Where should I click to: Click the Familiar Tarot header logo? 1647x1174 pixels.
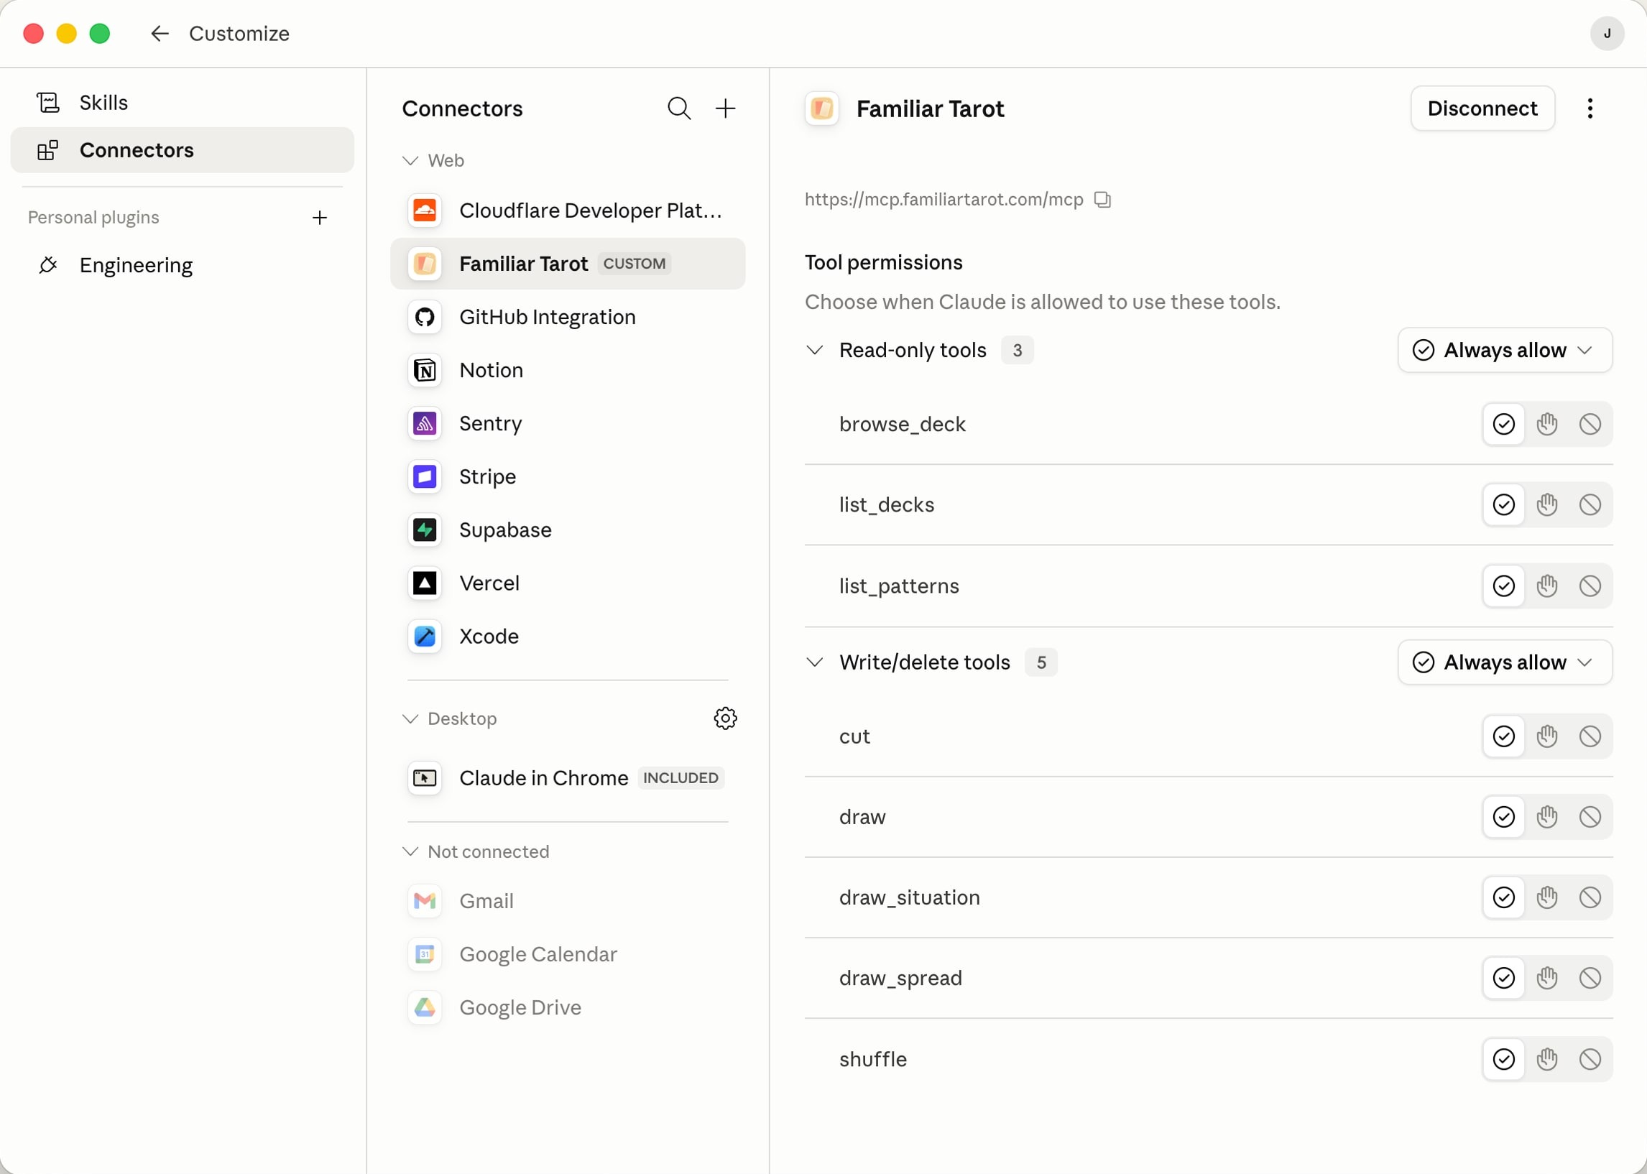(822, 108)
